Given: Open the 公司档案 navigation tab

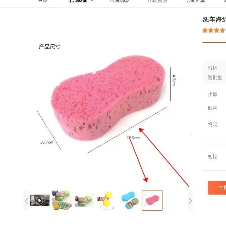Looking at the screenshot, I should (196, 1).
